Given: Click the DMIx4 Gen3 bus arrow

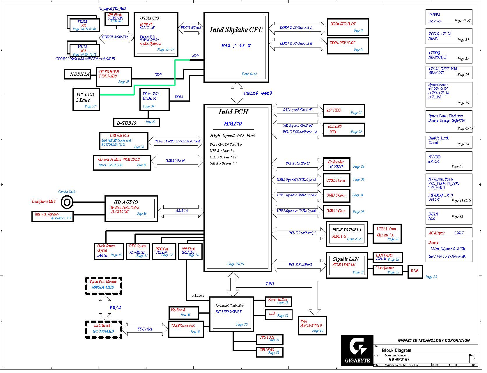Looking at the screenshot, I should click(237, 93).
